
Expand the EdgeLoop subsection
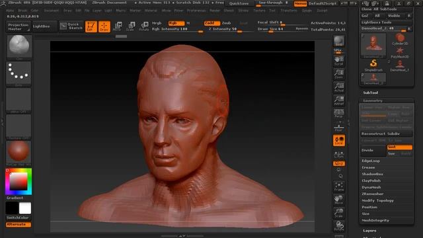pos(371,161)
